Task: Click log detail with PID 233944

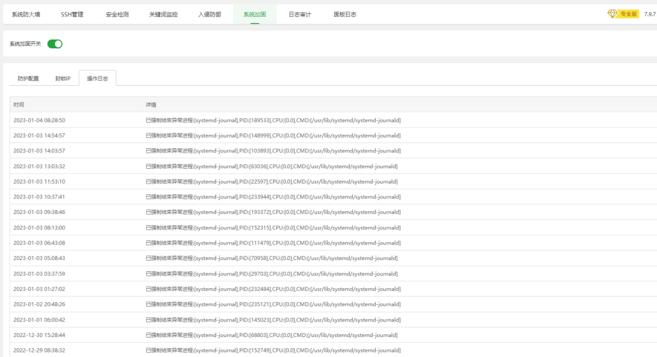Action: 273,197
